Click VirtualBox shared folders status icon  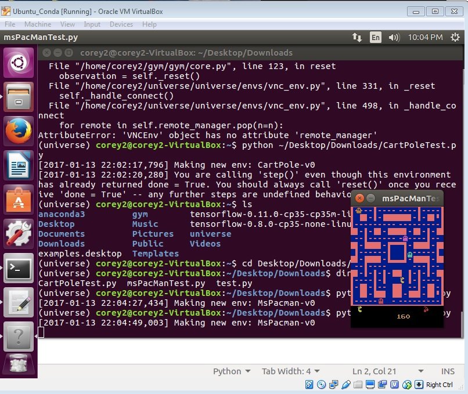click(358, 385)
